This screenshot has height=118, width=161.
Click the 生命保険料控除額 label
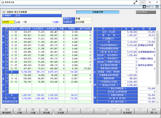(109, 65)
